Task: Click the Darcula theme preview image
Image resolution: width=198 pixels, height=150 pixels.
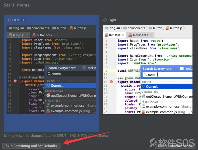Action: point(51,70)
